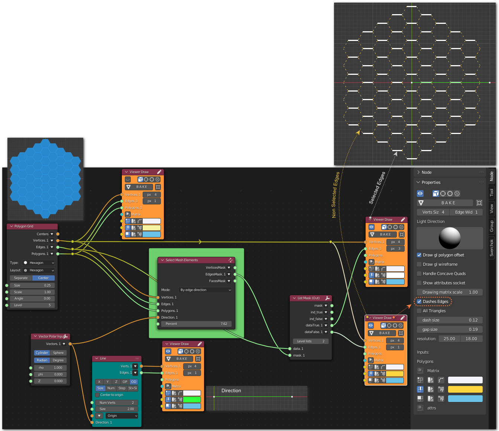
Task: Click center-pivot icon on the top-left Viewer Draw node
Action: 158,187
